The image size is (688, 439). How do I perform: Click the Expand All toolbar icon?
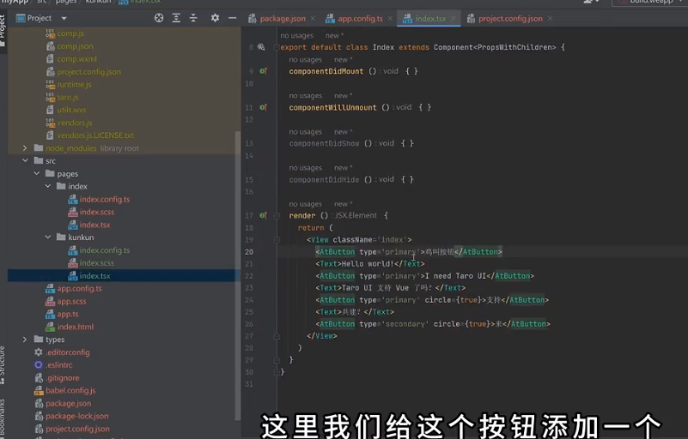[176, 18]
